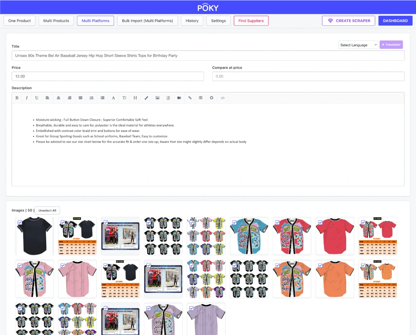Click the Find Suppliers button

(x=251, y=21)
